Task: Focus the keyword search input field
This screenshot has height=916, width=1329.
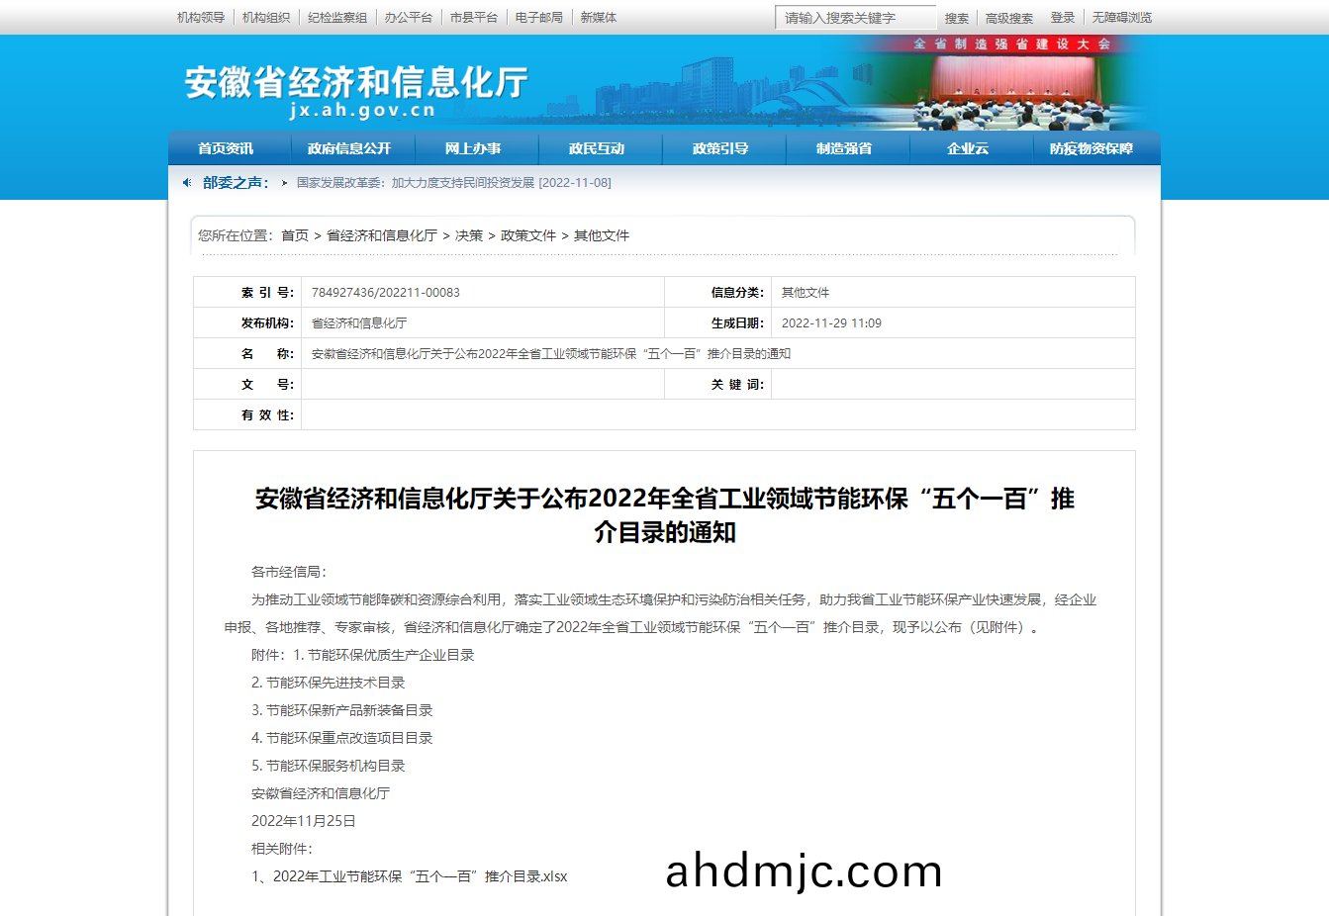Action: pyautogui.click(x=854, y=18)
